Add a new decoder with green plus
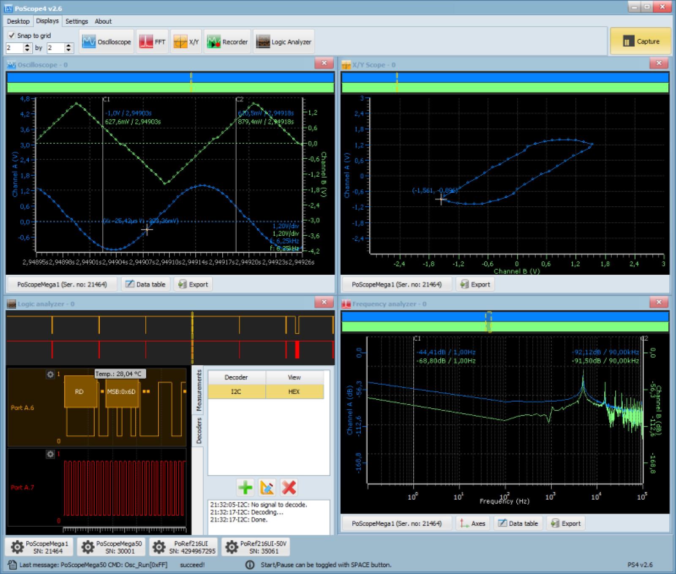 coord(245,487)
